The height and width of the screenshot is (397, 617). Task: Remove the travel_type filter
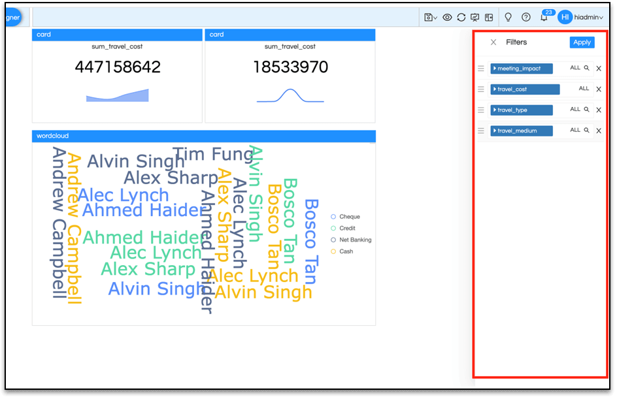[x=599, y=110]
